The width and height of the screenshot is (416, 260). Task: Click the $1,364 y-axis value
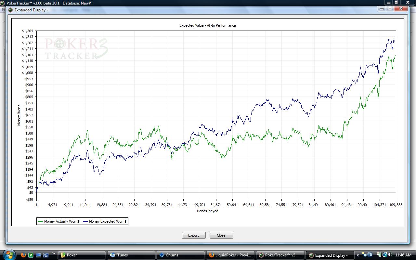click(x=28, y=31)
